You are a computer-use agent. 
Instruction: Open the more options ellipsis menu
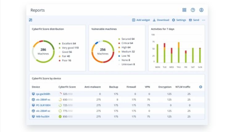point(203,20)
